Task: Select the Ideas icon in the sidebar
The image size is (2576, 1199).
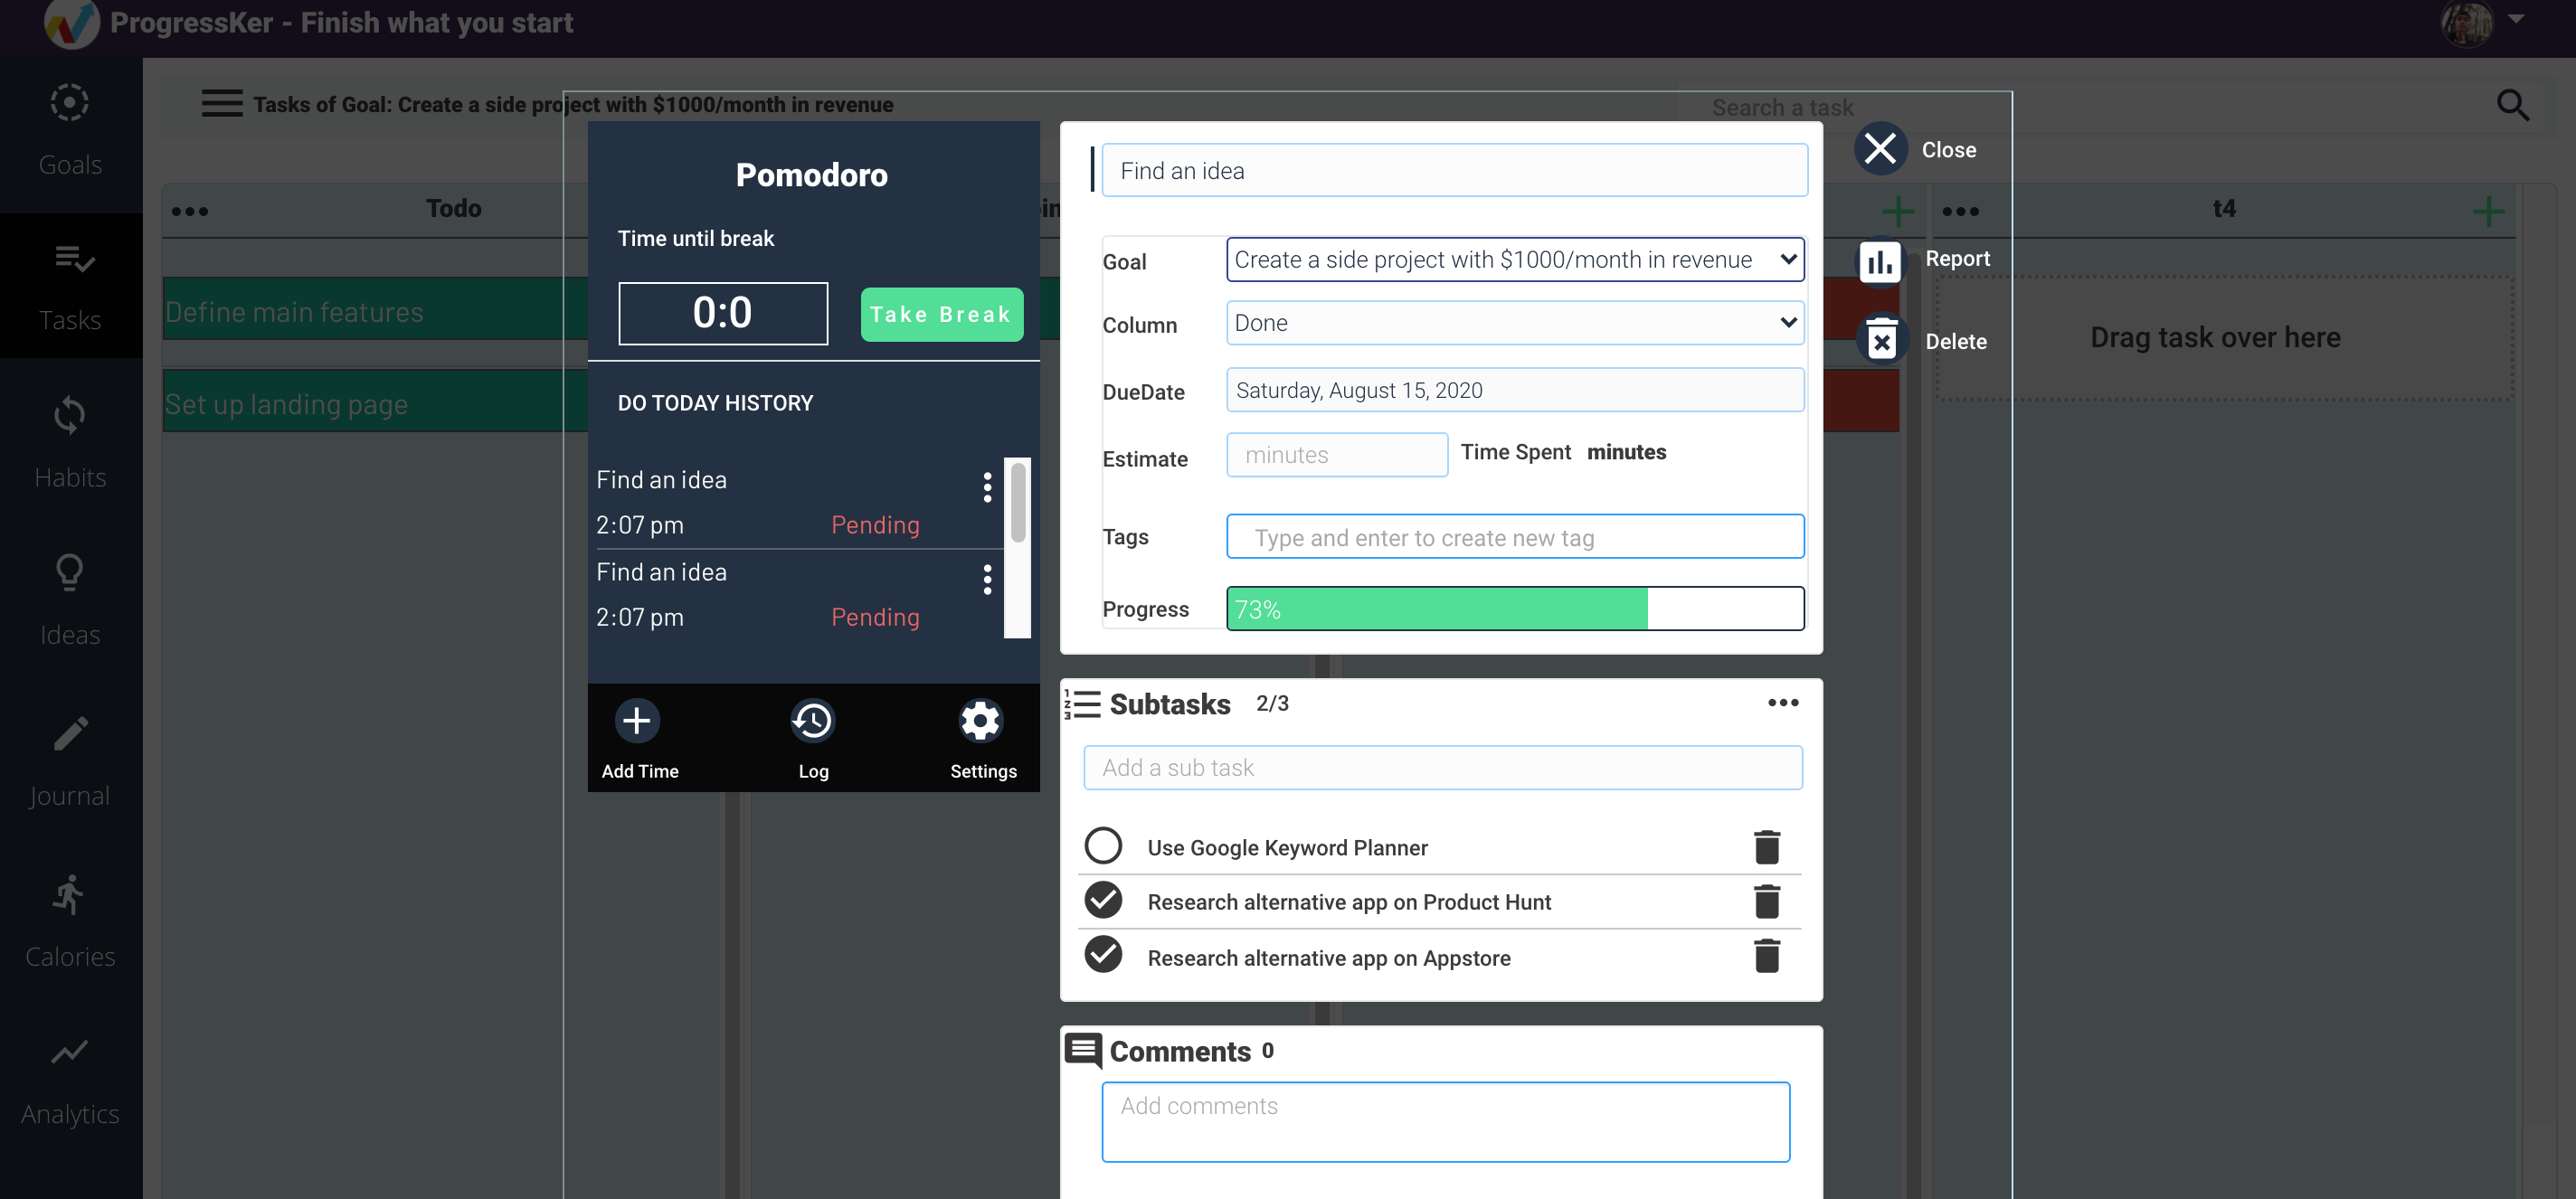Action: 69,572
